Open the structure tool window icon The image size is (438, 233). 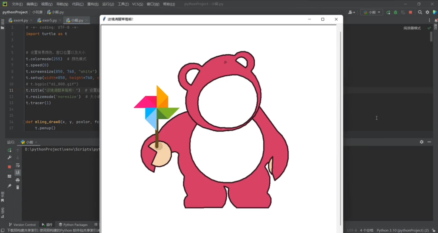coord(3,216)
